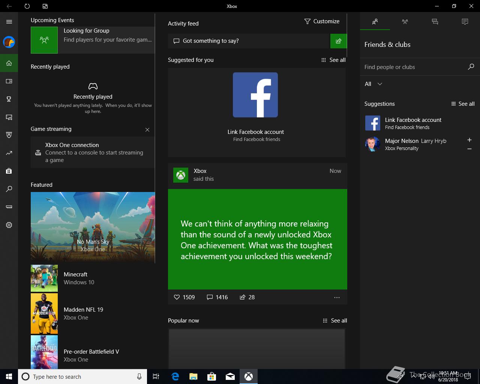Open comments on the Xbox post (1416)
Image resolution: width=480 pixels, height=384 pixels.
(x=217, y=297)
